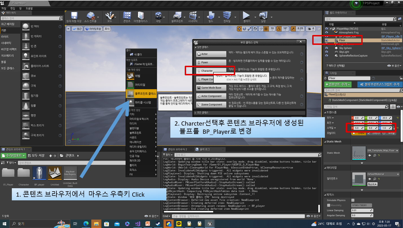Image resolution: width=403 pixels, height=228 pixels.
Task: Click the world coordinate globe icon in viewport
Action: 255,29
